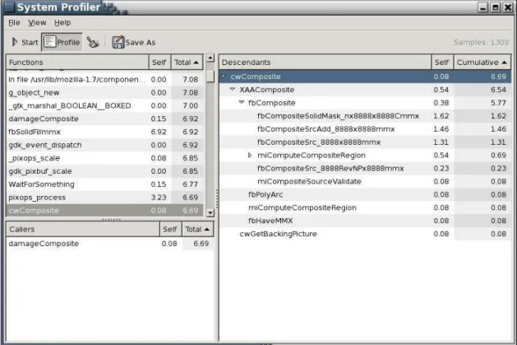
Task: Click Descendants column header
Action: [325, 62]
